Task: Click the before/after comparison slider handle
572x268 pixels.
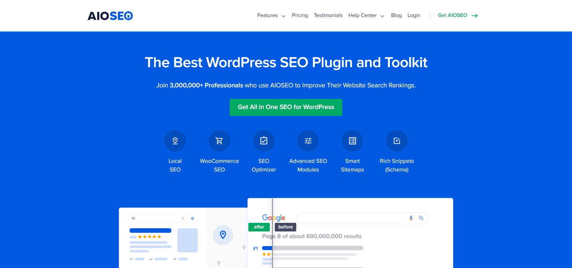Action: click(x=272, y=233)
